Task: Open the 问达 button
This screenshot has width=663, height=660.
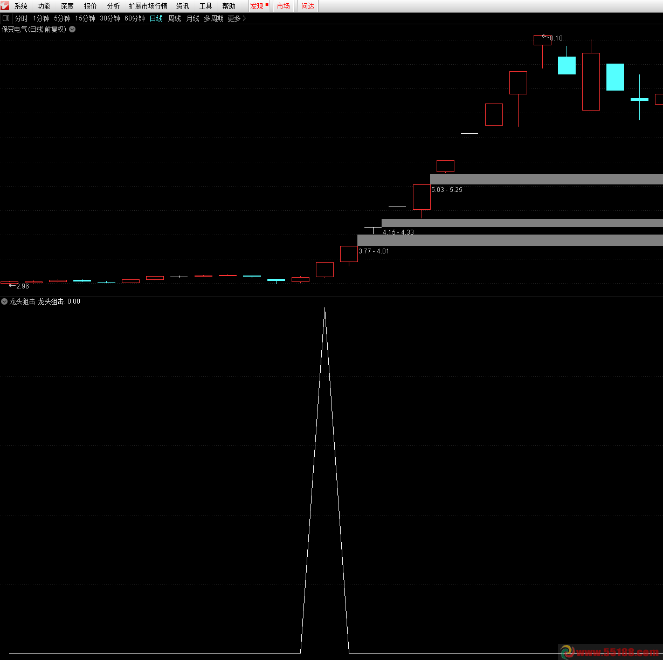Action: click(308, 6)
